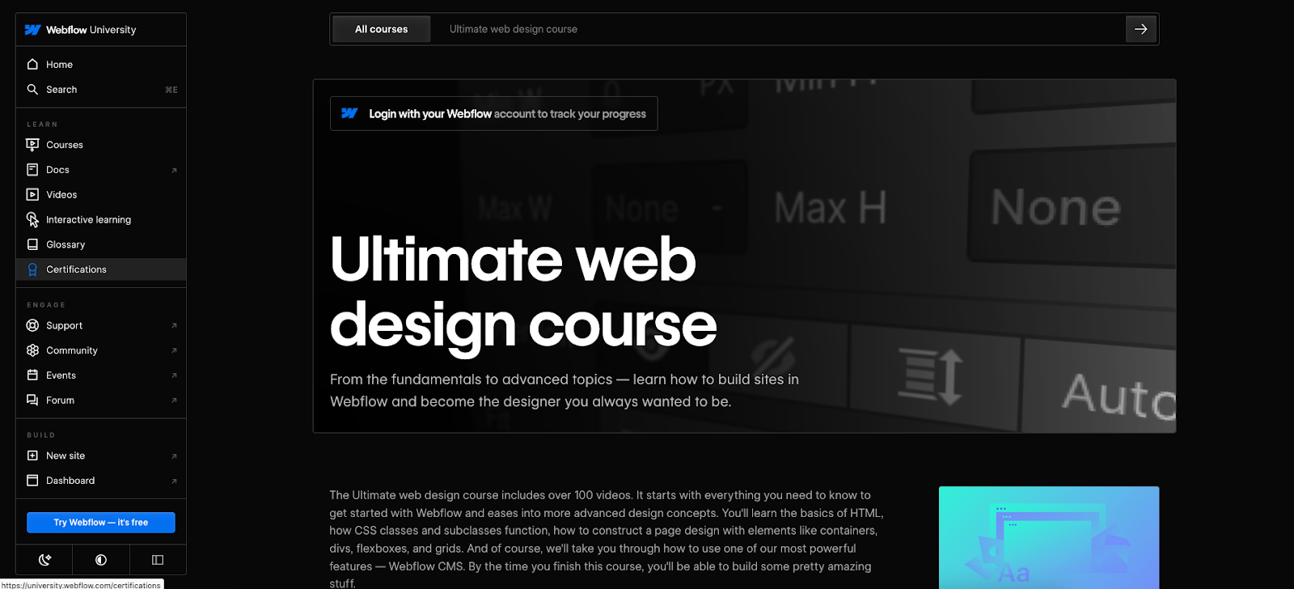This screenshot has width=1294, height=589.
Task: Open the Courses section
Action: pyautogui.click(x=101, y=145)
